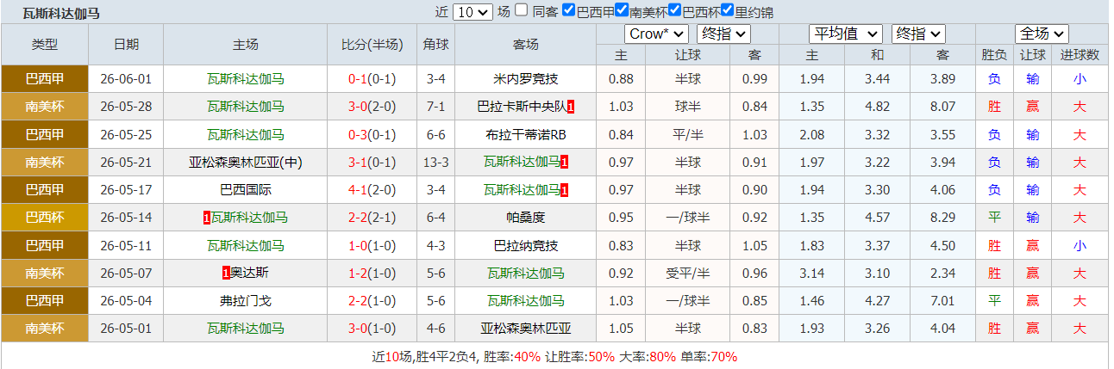Click the 米内罗竞技 away team link
The image size is (1114, 369).
pyautogui.click(x=526, y=79)
